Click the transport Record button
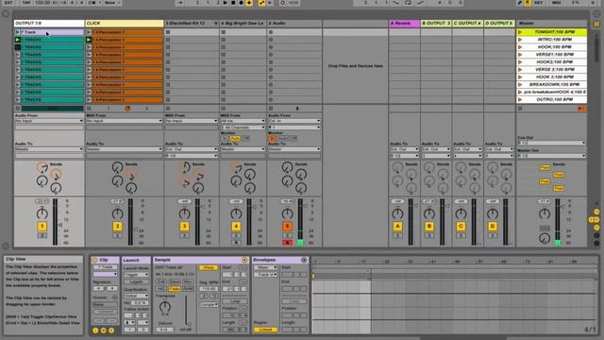604x340 pixels. coord(242,3)
